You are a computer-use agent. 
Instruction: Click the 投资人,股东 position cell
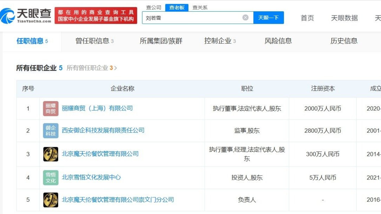[x=247, y=177]
